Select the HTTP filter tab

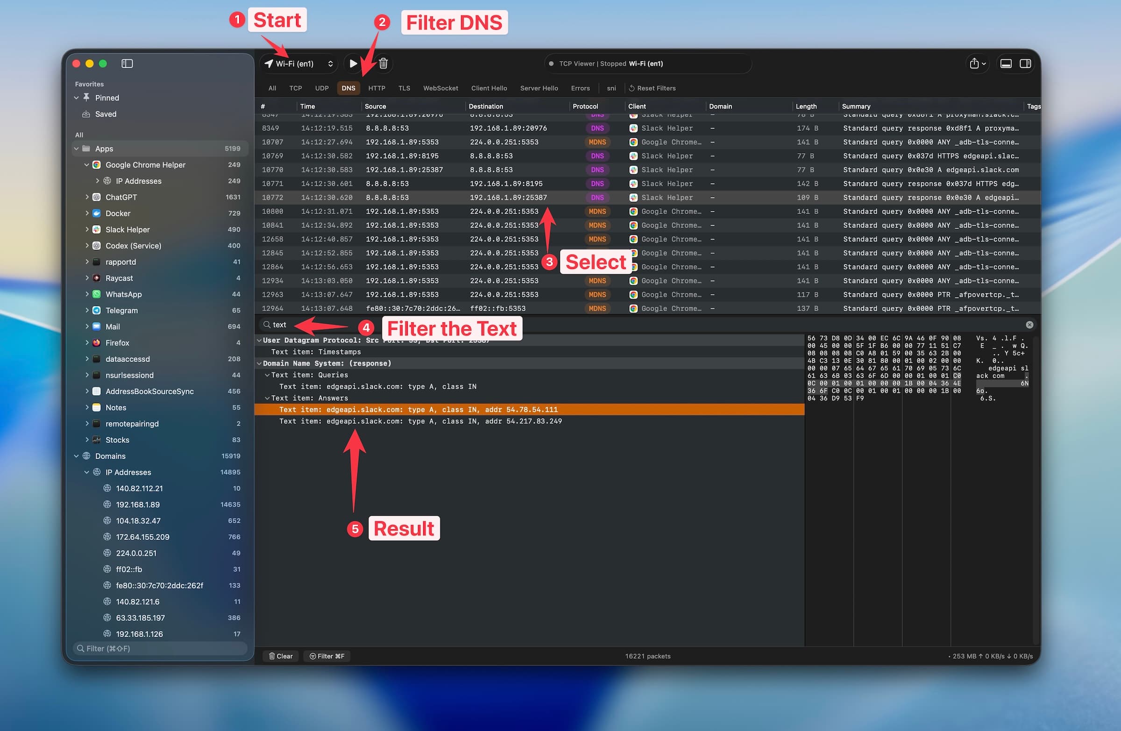point(377,88)
